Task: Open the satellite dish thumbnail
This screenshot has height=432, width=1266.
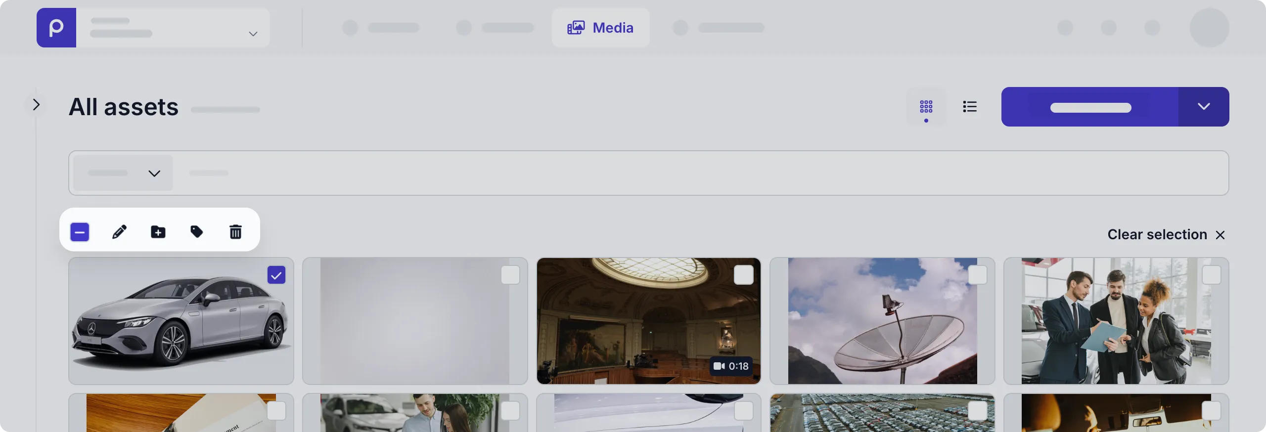Action: click(882, 321)
